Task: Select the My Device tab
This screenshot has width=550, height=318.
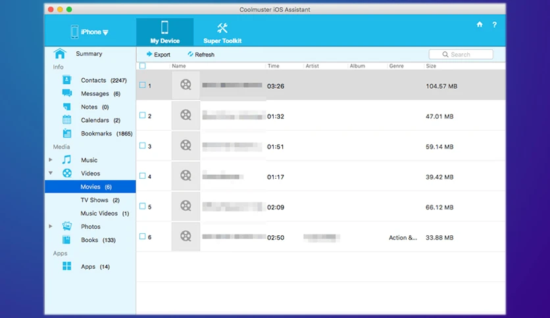Action: [x=165, y=32]
